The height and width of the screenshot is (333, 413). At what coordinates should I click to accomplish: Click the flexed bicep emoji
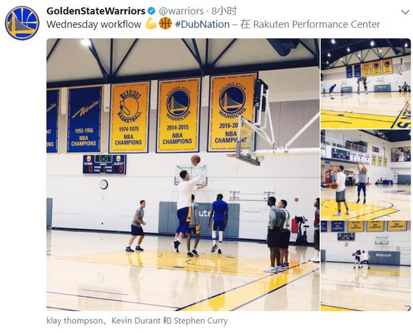(x=151, y=24)
